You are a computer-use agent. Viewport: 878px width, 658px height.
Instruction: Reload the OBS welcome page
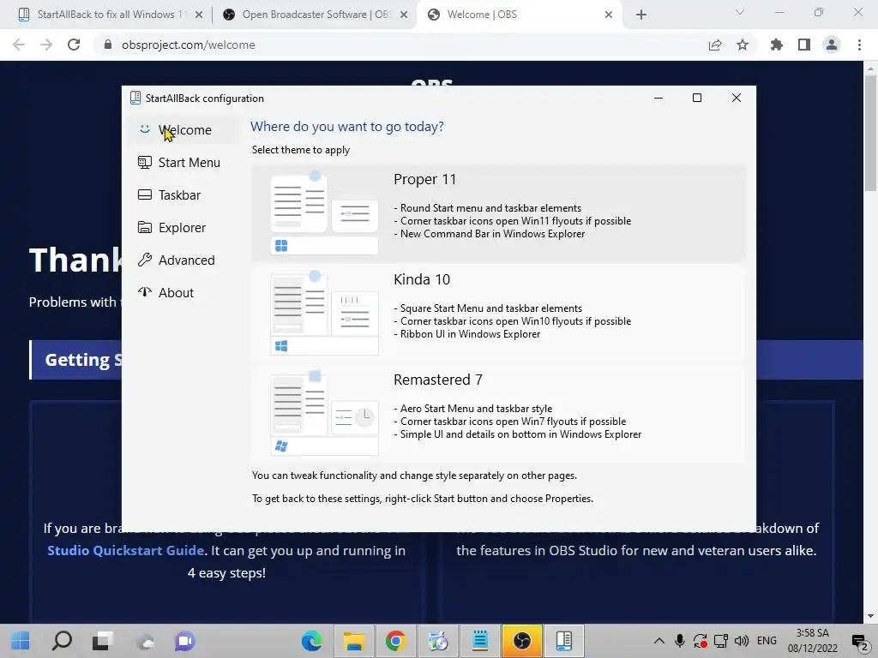click(x=74, y=45)
